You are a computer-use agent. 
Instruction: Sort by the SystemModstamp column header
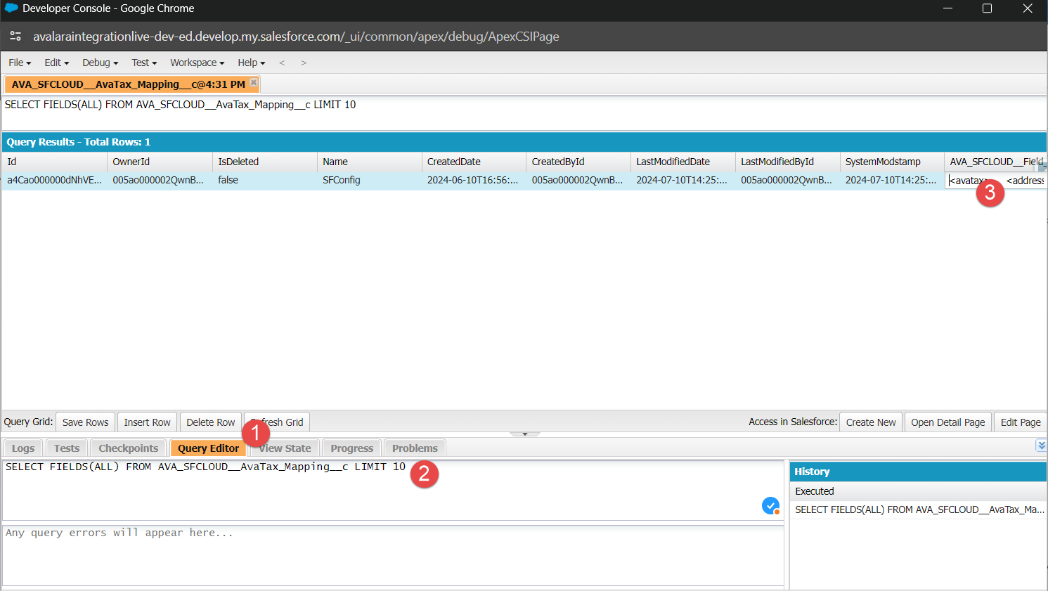coord(892,162)
